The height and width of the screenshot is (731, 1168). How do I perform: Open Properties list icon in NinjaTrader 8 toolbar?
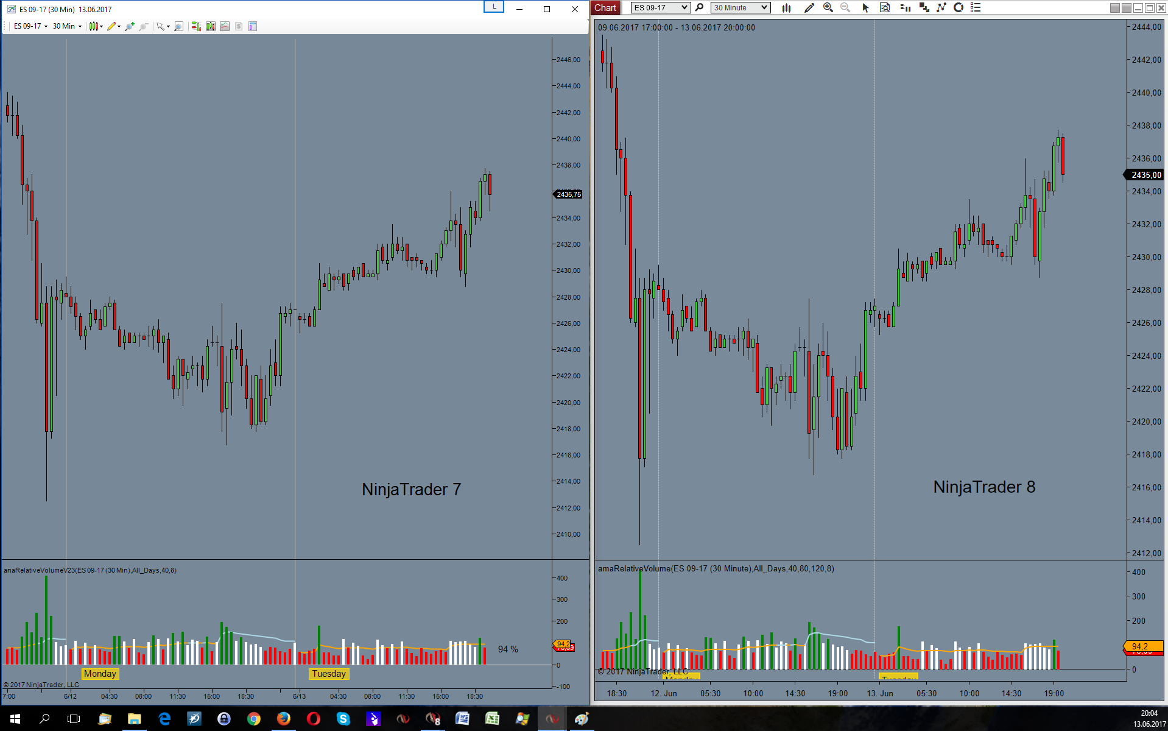coord(976,8)
